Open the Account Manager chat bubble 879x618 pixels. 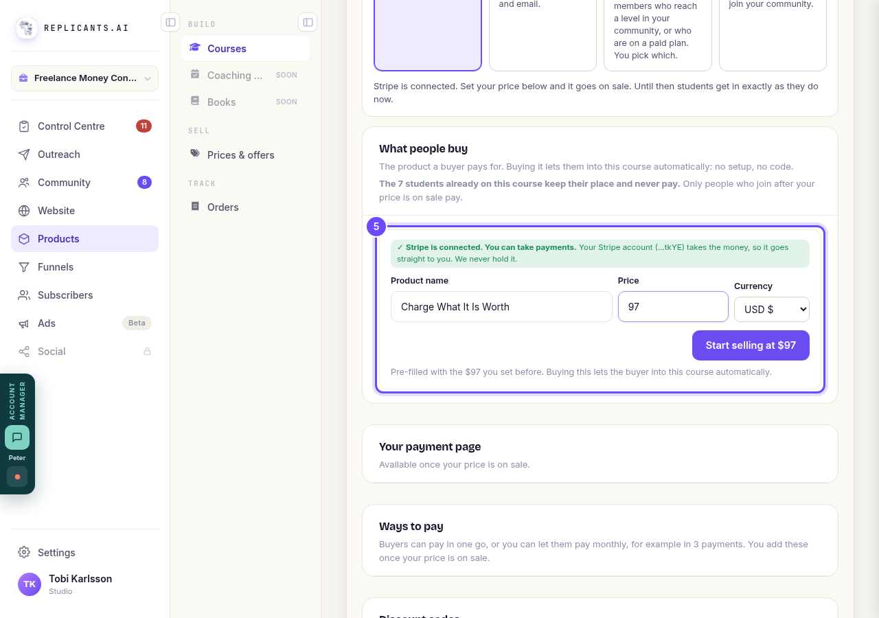17,437
